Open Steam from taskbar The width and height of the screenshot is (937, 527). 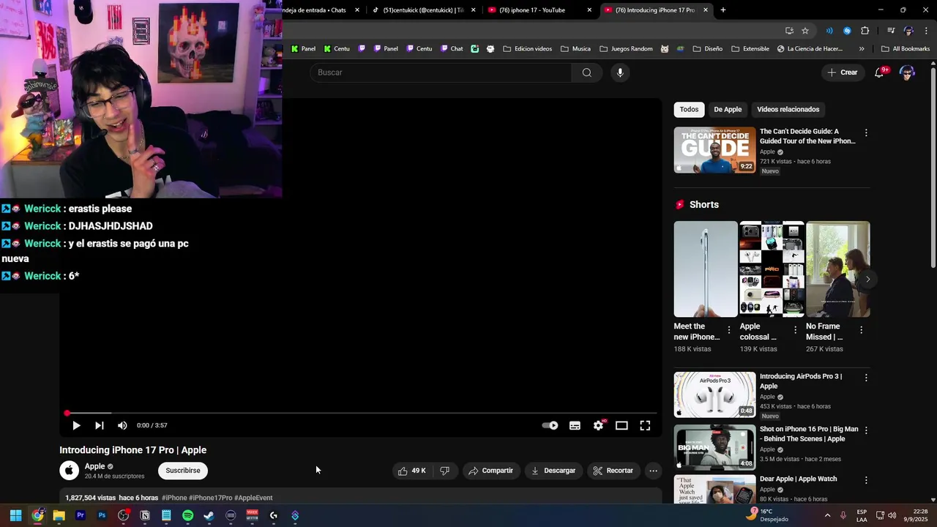209,515
